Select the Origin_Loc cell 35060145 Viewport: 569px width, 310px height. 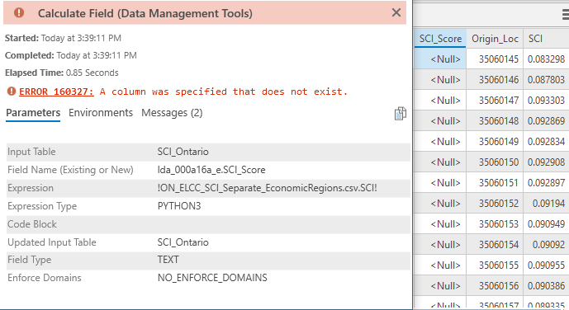(495, 59)
